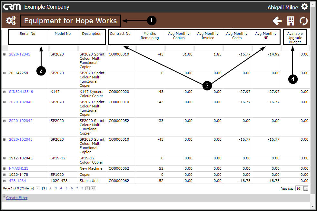Sort by Serial No column header

[x=27, y=34]
